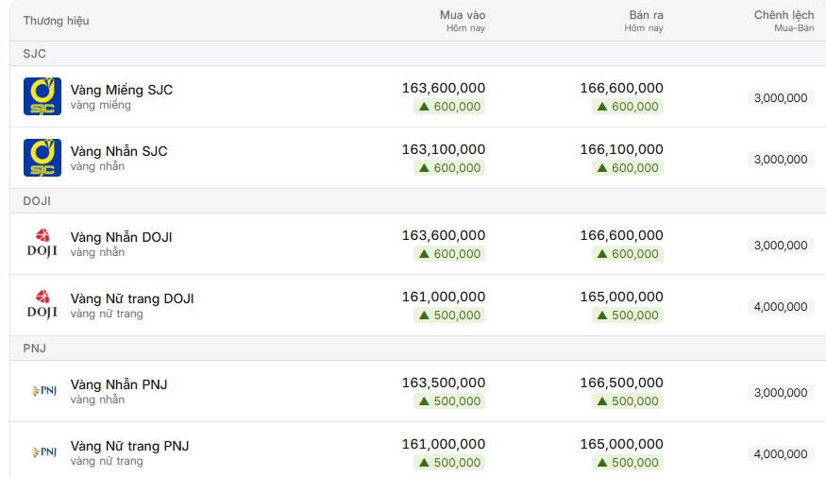Click buy price 161,000,000 for Vàng Nữ trang PNJ
Screen dimensions: 826x477
tap(444, 444)
